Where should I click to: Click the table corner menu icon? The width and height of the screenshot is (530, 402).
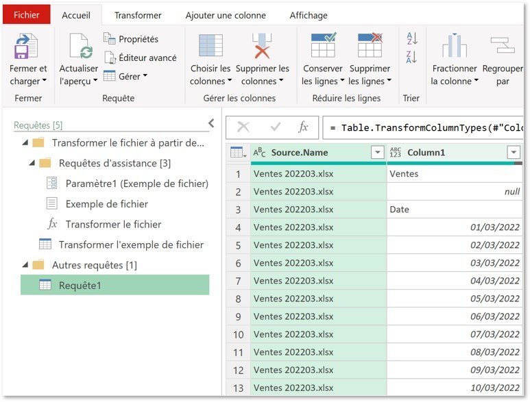click(x=238, y=153)
